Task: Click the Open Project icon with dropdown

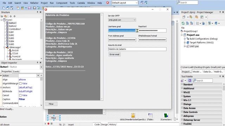Action: pos(22,8)
